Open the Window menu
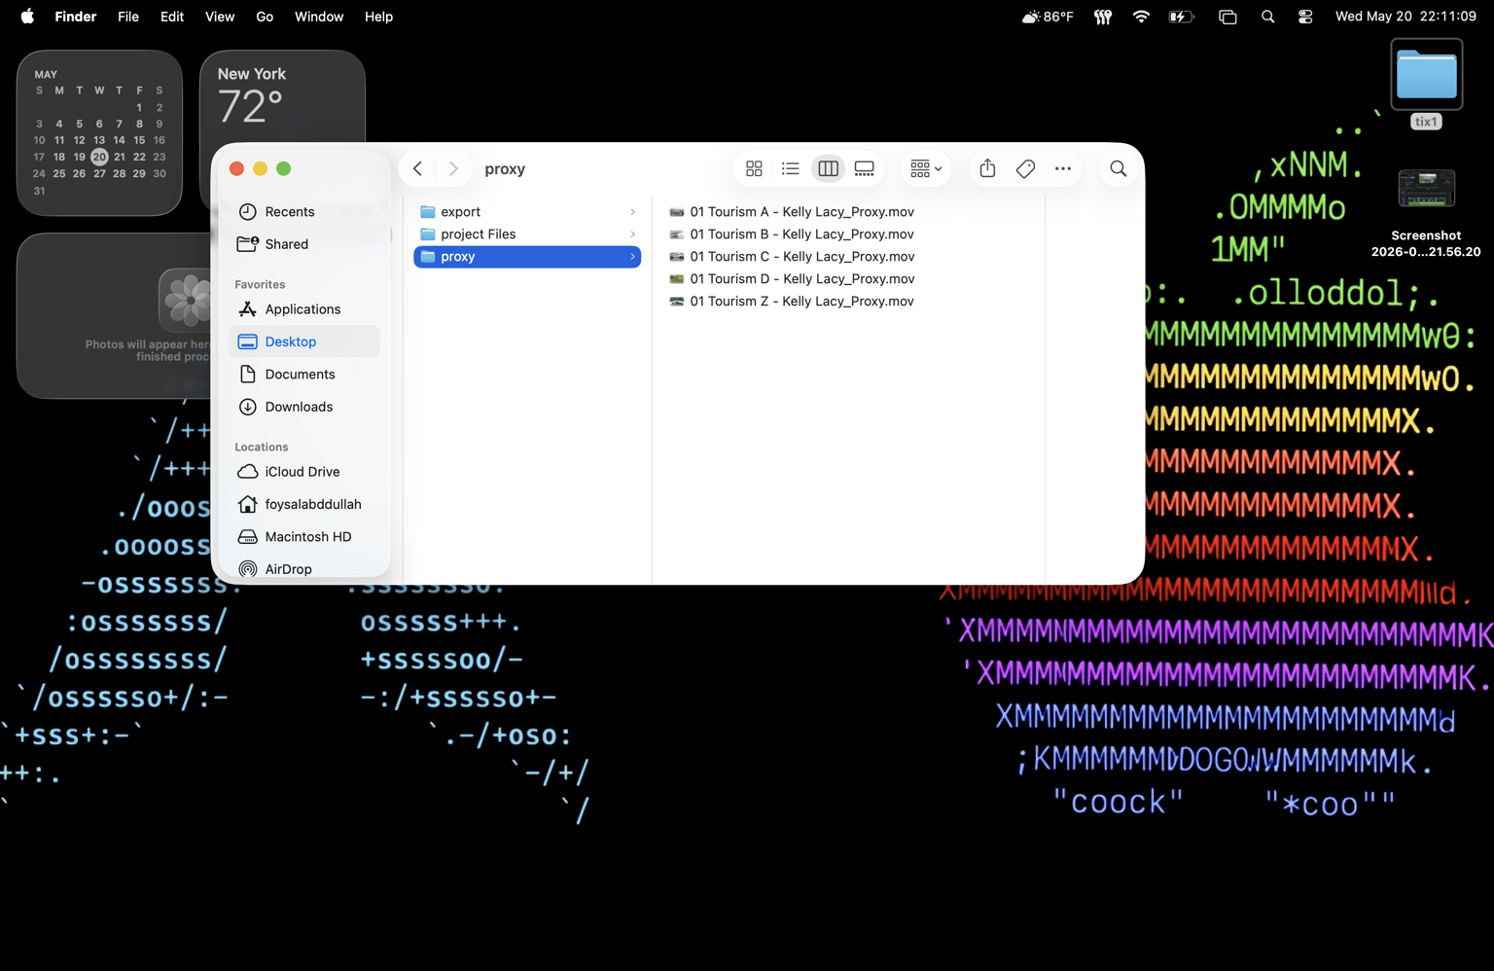Viewport: 1494px width, 971px height. [x=319, y=17]
